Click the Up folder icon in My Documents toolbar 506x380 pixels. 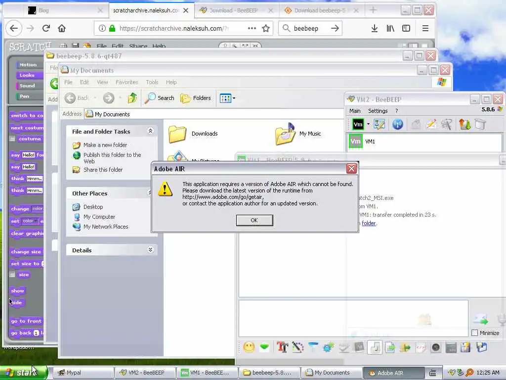pyautogui.click(x=132, y=98)
